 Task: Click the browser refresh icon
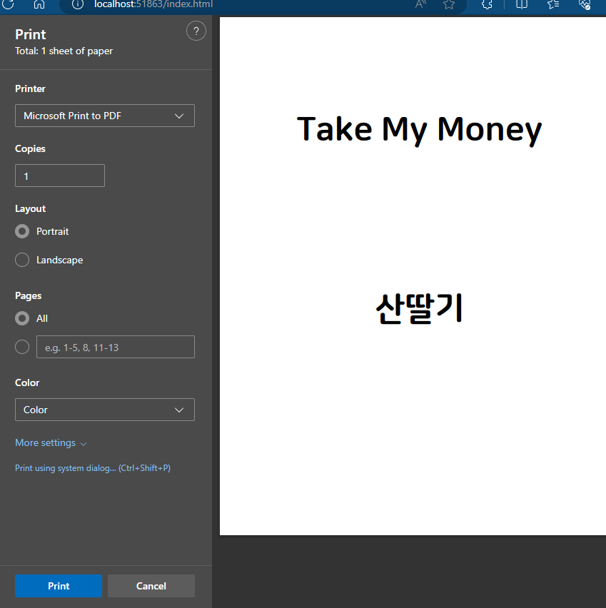(x=9, y=4)
